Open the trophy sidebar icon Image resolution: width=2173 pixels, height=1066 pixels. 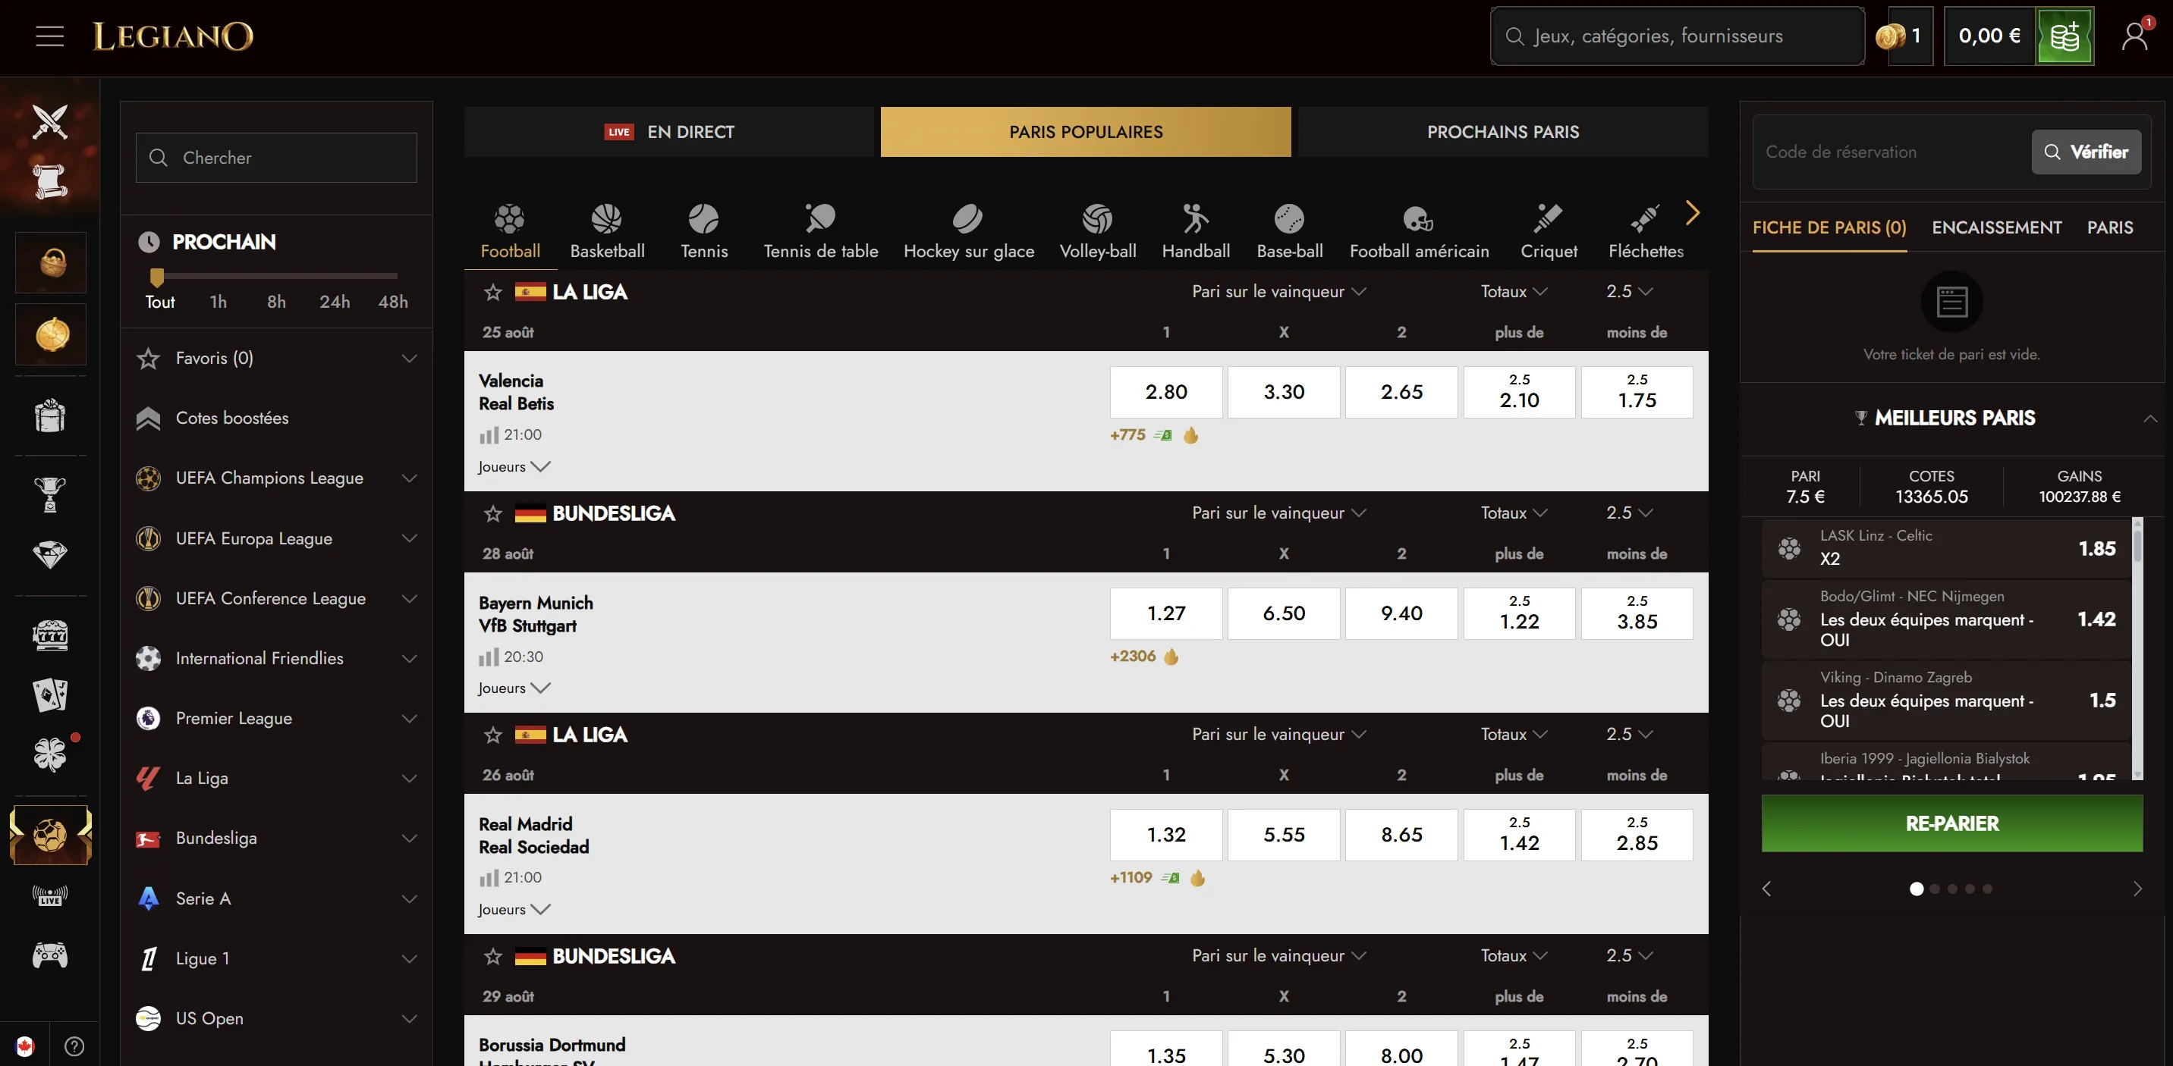click(x=50, y=494)
